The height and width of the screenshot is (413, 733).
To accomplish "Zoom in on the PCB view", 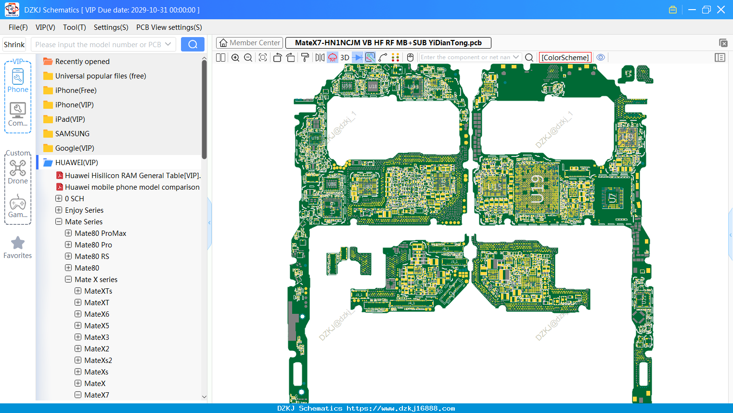I will pyautogui.click(x=235, y=57).
